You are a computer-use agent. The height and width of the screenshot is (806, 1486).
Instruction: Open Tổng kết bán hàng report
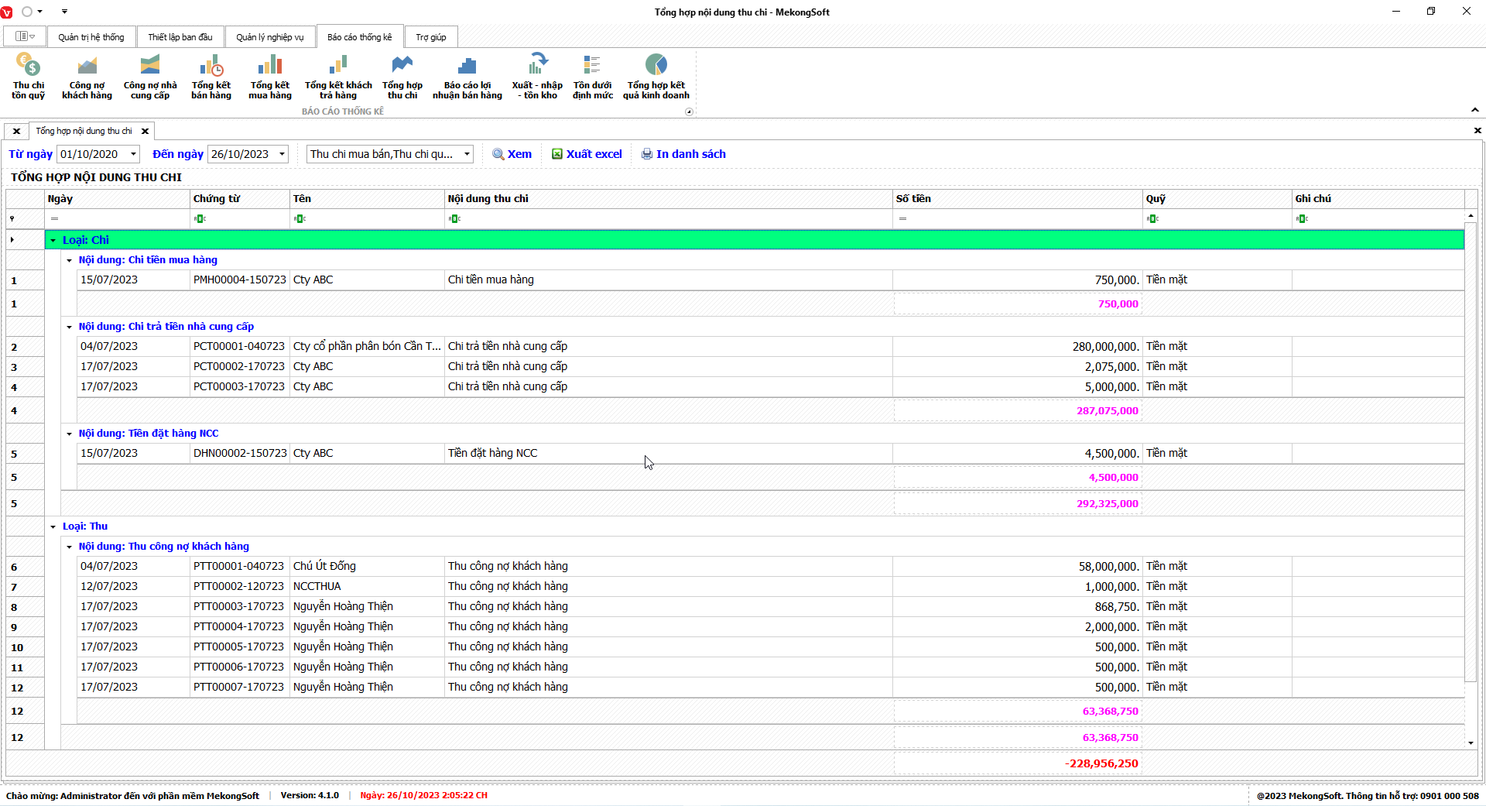coord(211,76)
